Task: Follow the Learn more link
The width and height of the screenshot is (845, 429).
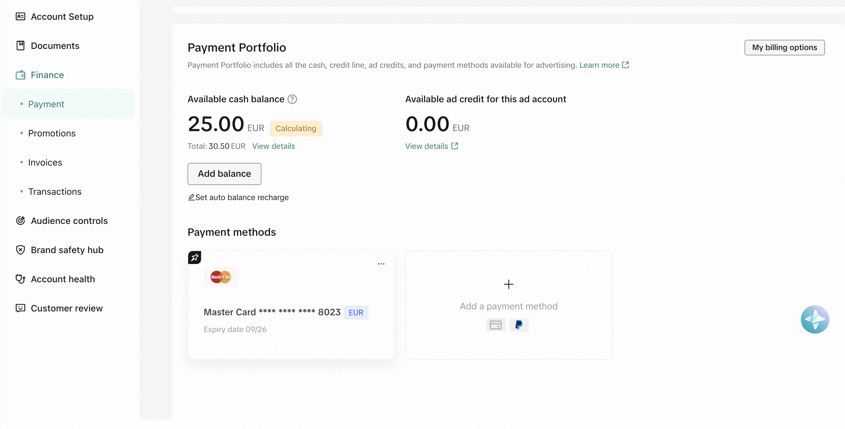Action: [x=599, y=65]
